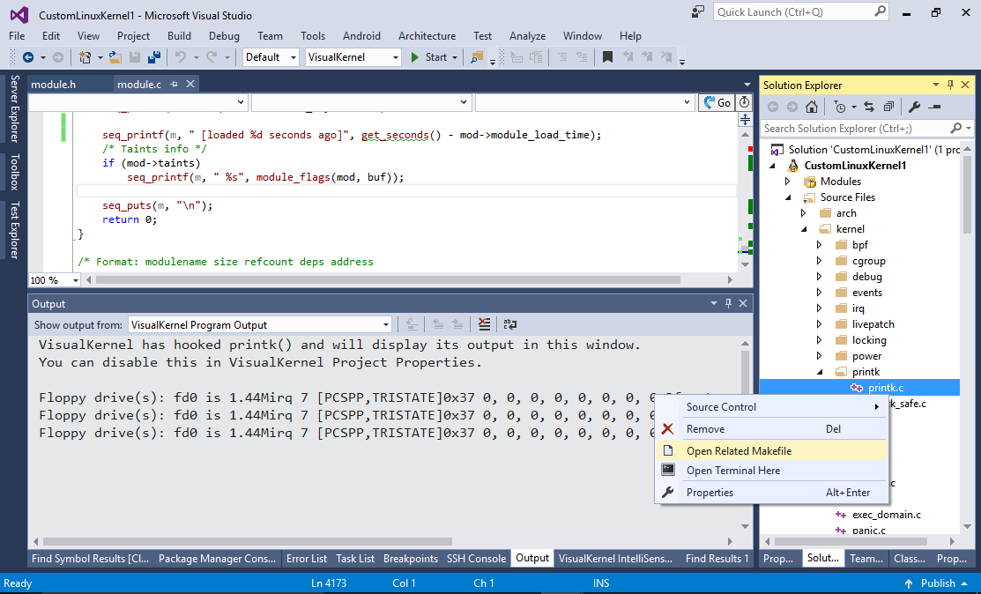Collapse the printk folder
This screenshot has width=981, height=594.
pyautogui.click(x=820, y=373)
